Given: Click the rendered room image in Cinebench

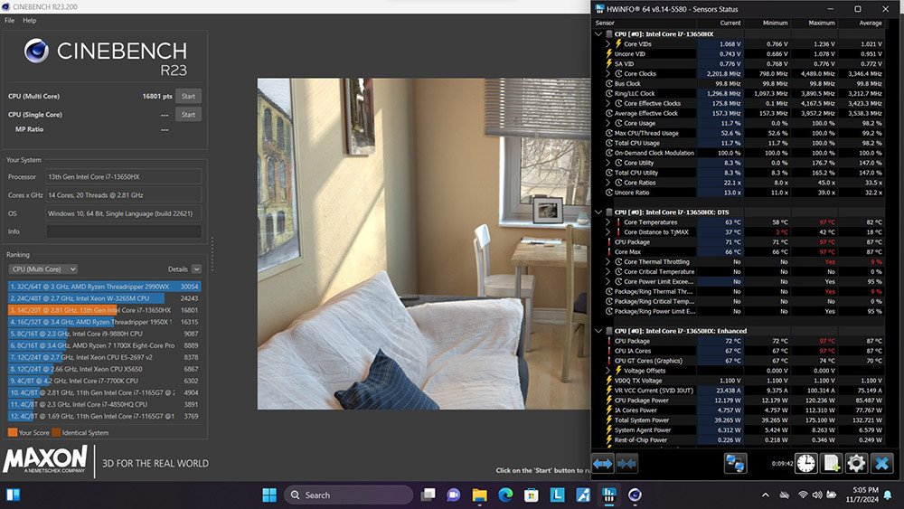Looking at the screenshot, I should [x=424, y=244].
